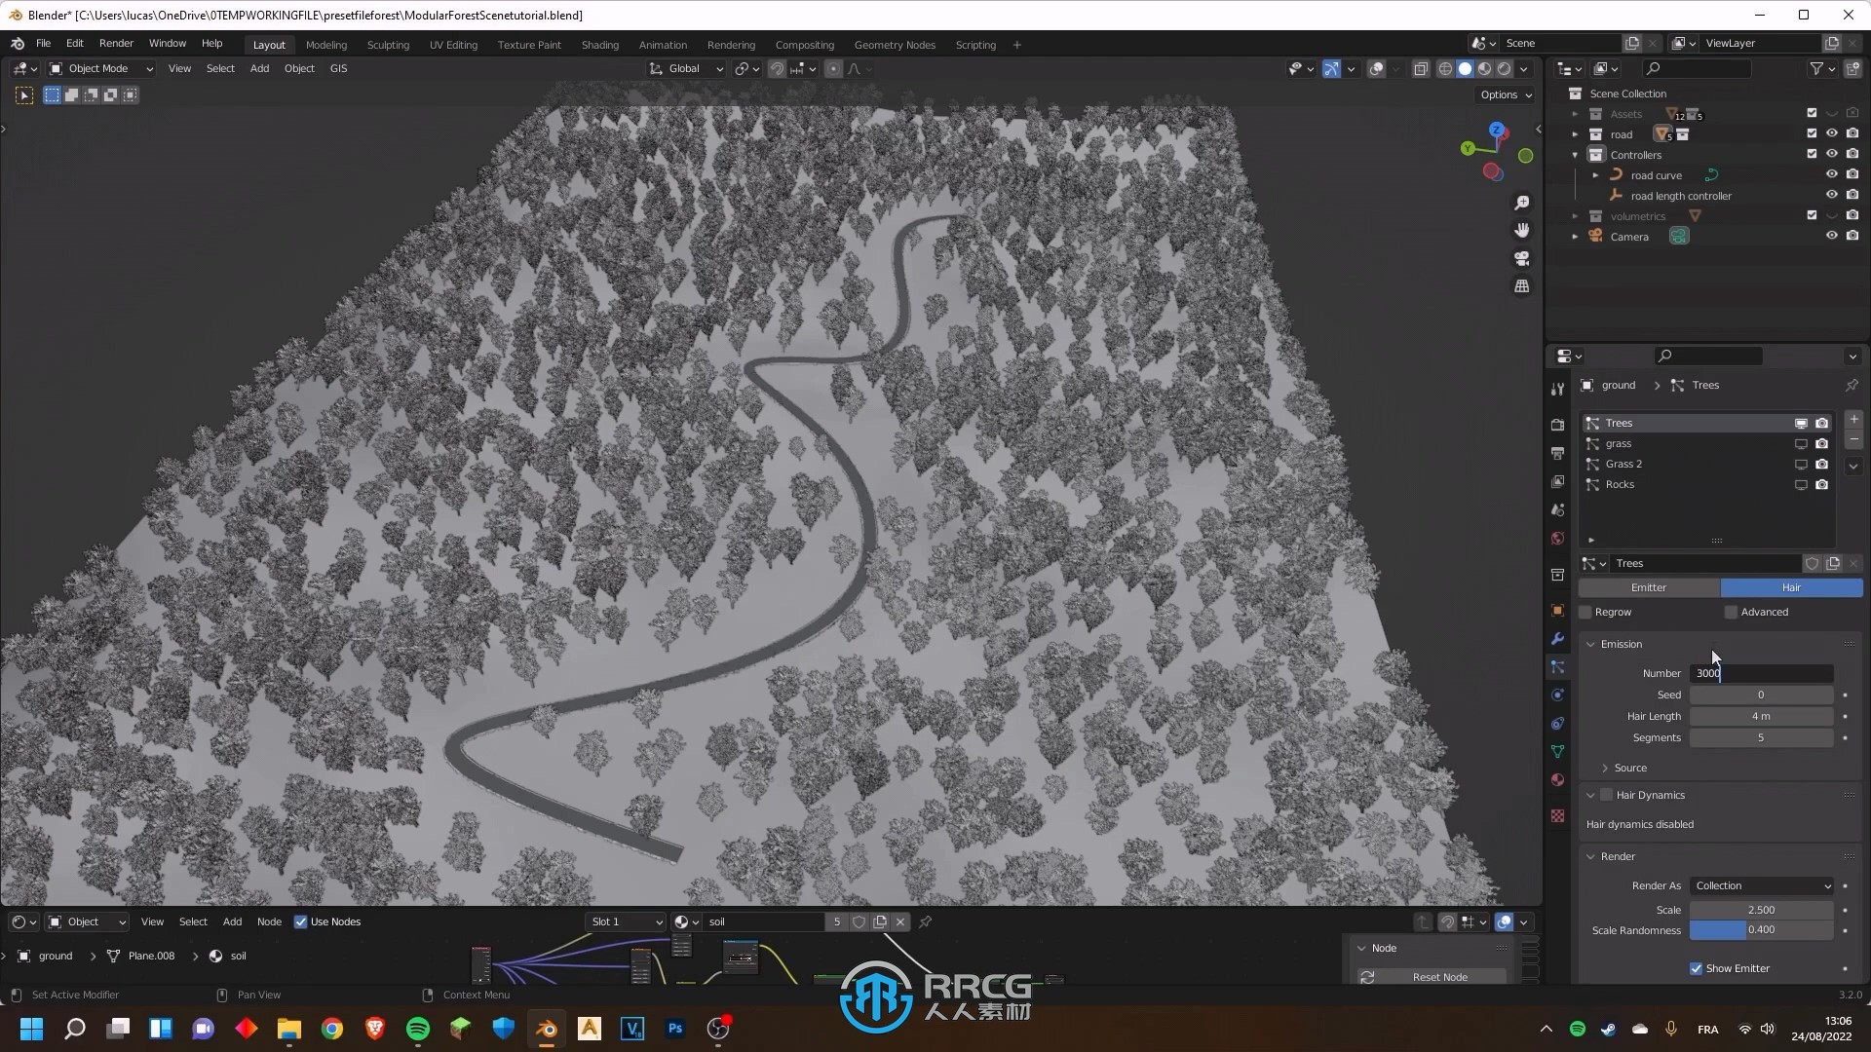Toggle visibility of Trees particle system
Screen dimensions: 1871x1052
point(1799,423)
